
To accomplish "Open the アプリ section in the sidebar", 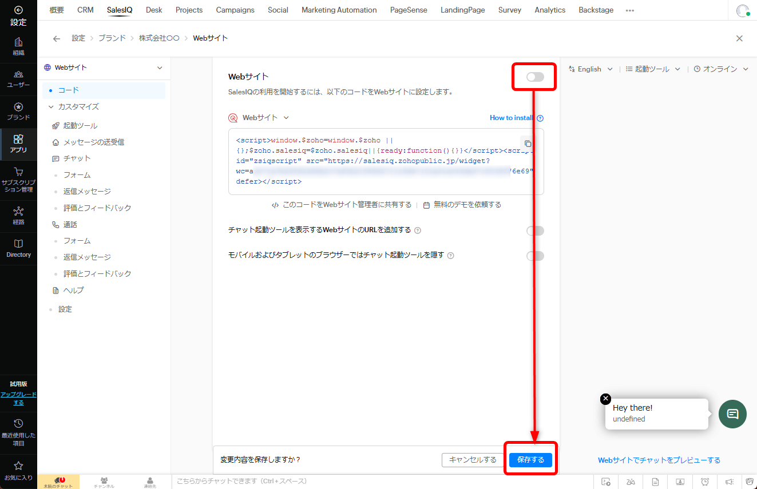I will 18,144.
